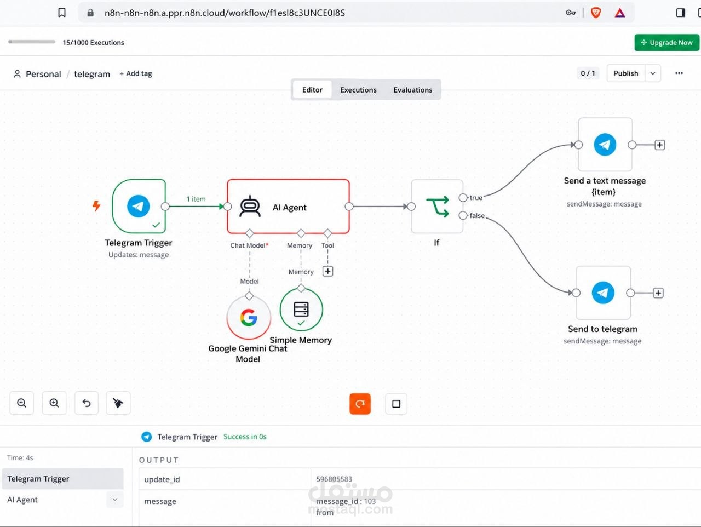Click the + Add tag link
This screenshot has width=701, height=527.
point(136,73)
